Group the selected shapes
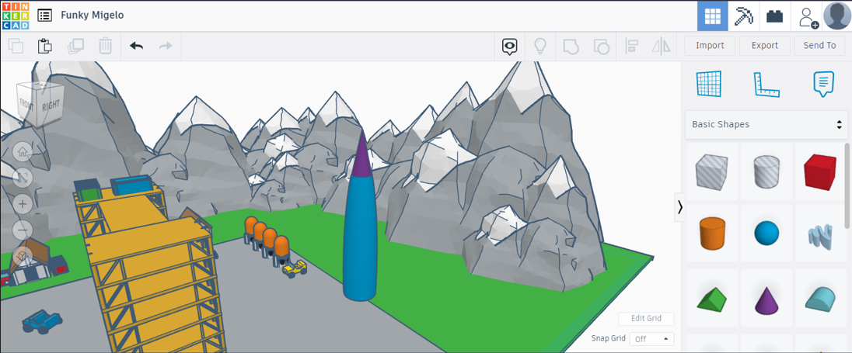The width and height of the screenshot is (852, 353). tap(571, 46)
